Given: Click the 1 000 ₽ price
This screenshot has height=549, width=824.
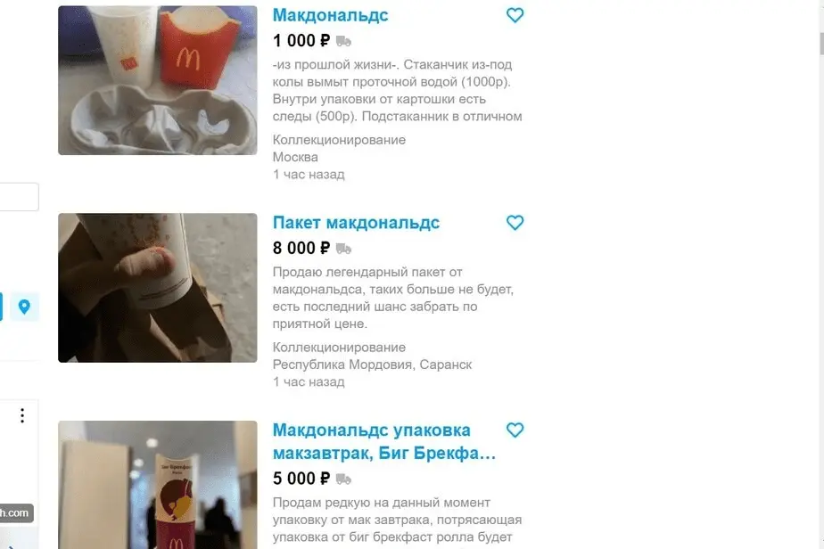Looking at the screenshot, I should pos(301,41).
